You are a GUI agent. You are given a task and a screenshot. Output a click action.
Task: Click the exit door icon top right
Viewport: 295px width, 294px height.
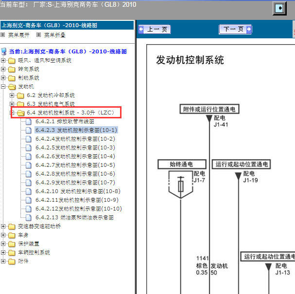tap(279, 8)
